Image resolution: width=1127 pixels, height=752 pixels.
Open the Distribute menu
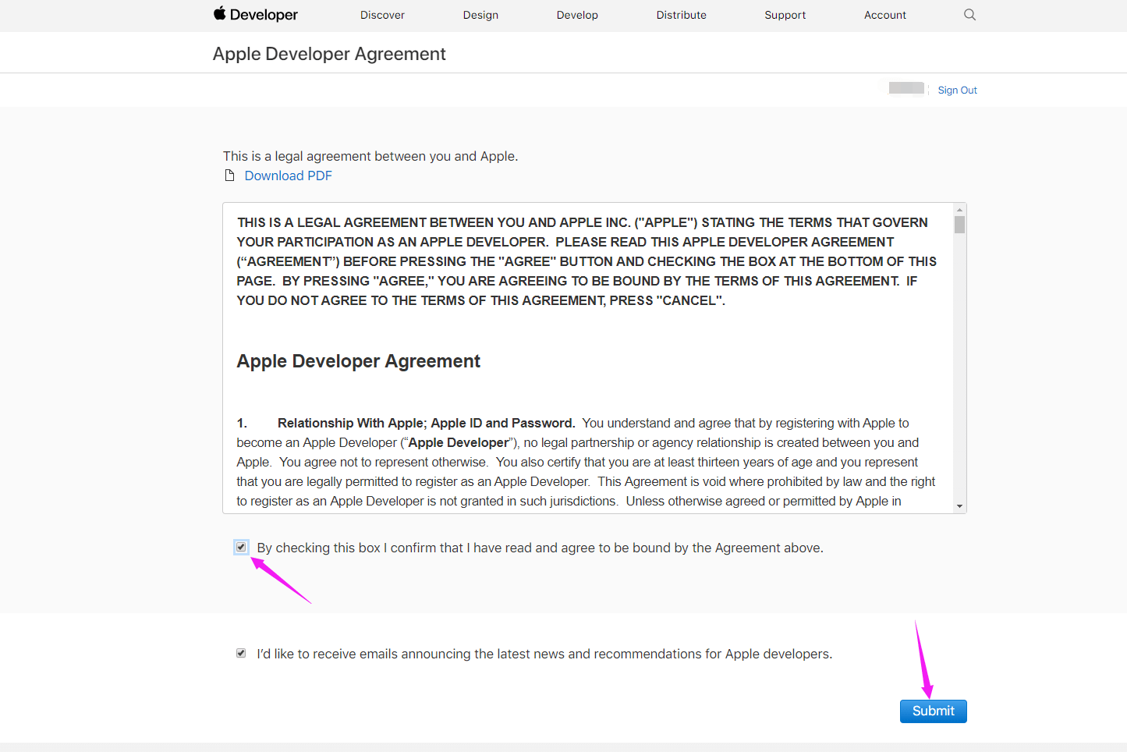pos(681,15)
